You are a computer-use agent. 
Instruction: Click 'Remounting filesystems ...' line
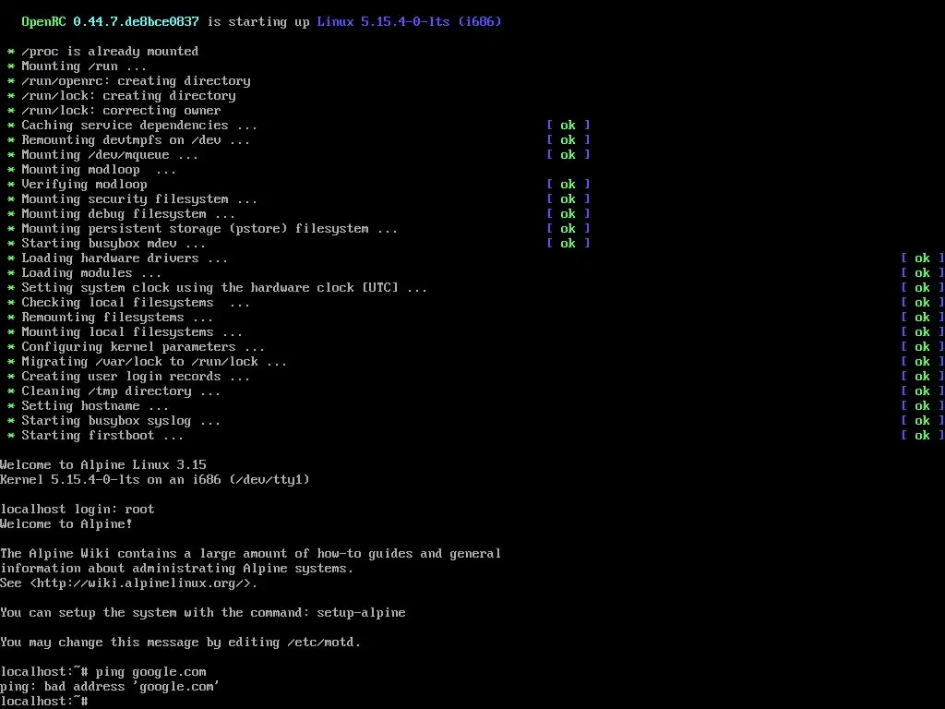tap(117, 318)
